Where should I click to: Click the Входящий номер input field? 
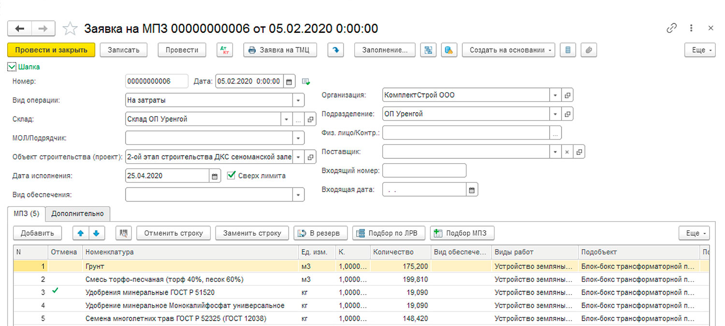(424, 170)
